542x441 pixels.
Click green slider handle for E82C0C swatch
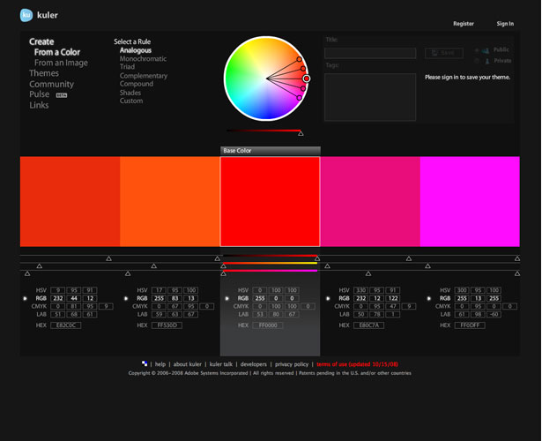40,265
